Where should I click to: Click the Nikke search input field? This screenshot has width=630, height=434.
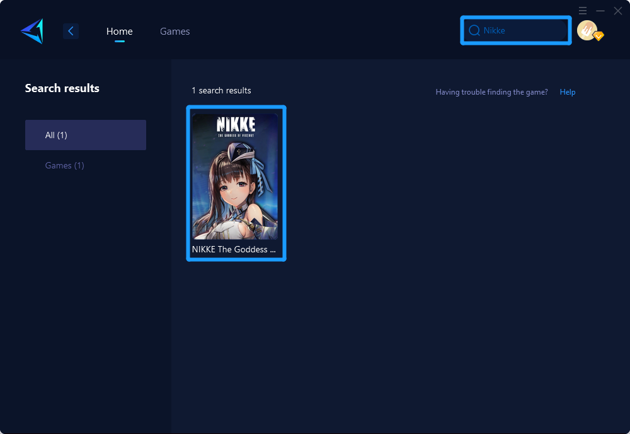pyautogui.click(x=516, y=30)
